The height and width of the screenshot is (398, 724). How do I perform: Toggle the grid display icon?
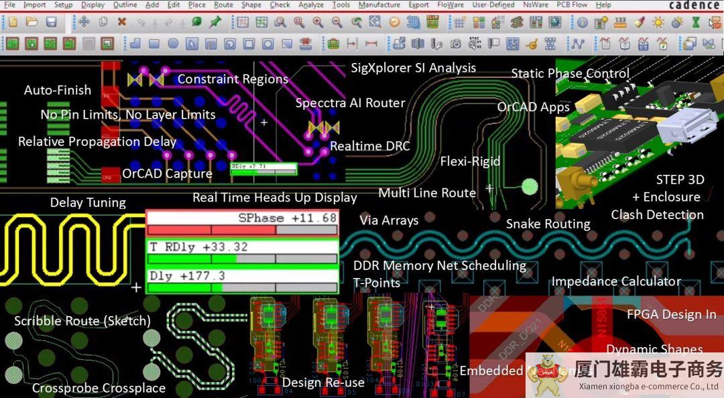tap(459, 22)
